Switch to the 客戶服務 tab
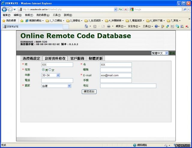 point(77,58)
